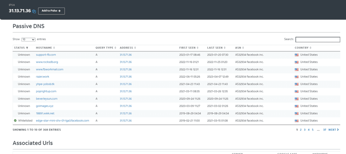The height and width of the screenshot is (154, 346).
Task: Go to pagination page 3
Action: [304, 130]
